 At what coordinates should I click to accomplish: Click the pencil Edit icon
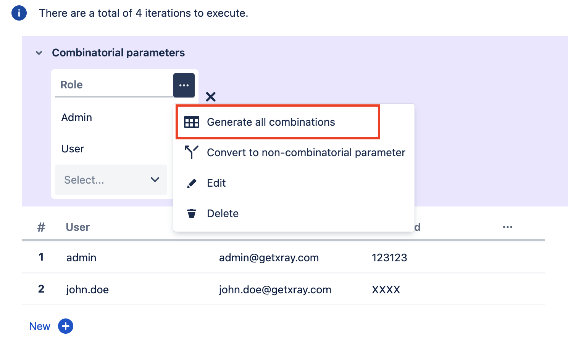tap(192, 183)
